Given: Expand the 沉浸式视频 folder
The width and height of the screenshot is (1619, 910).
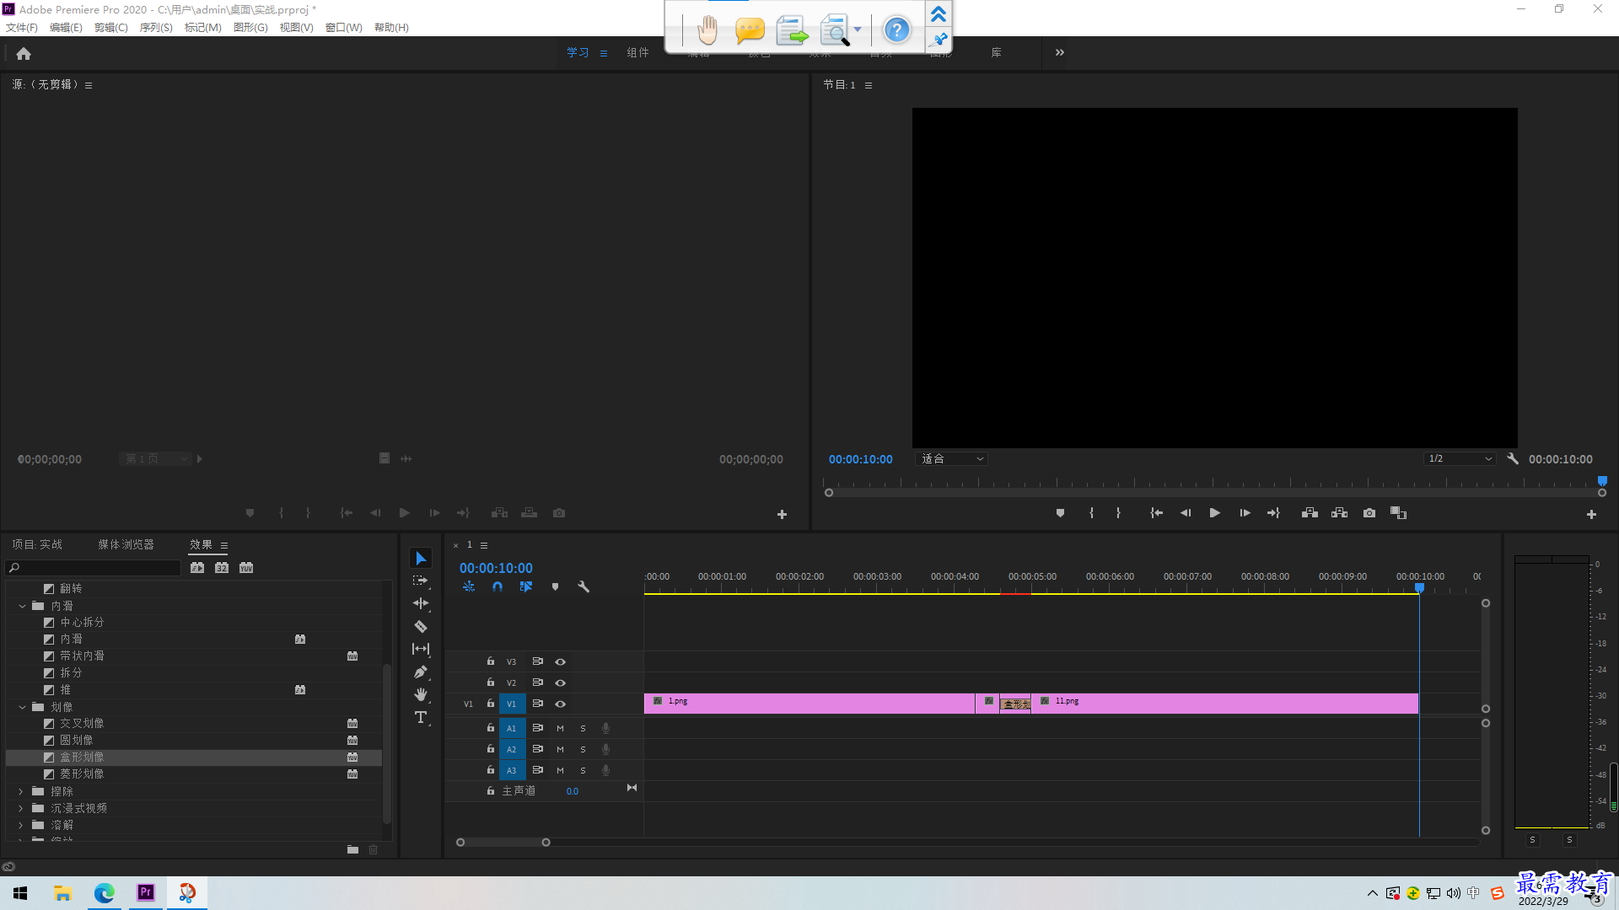Looking at the screenshot, I should click(x=22, y=808).
